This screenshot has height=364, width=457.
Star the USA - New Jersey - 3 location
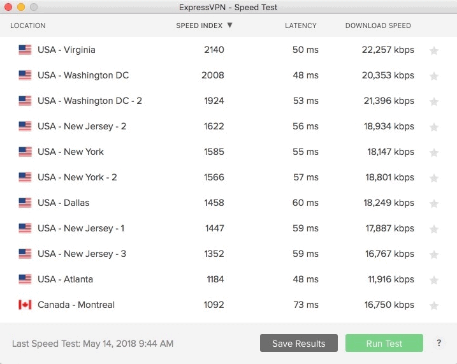[434, 255]
